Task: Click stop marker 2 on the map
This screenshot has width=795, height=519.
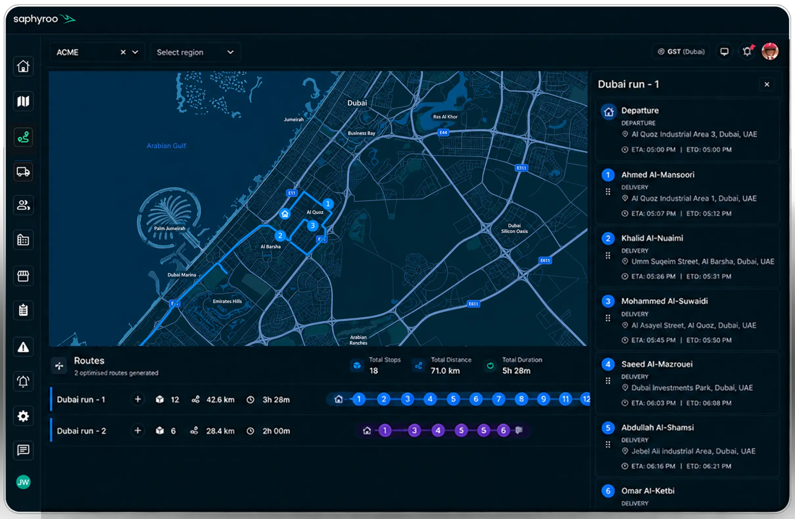Action: point(280,236)
